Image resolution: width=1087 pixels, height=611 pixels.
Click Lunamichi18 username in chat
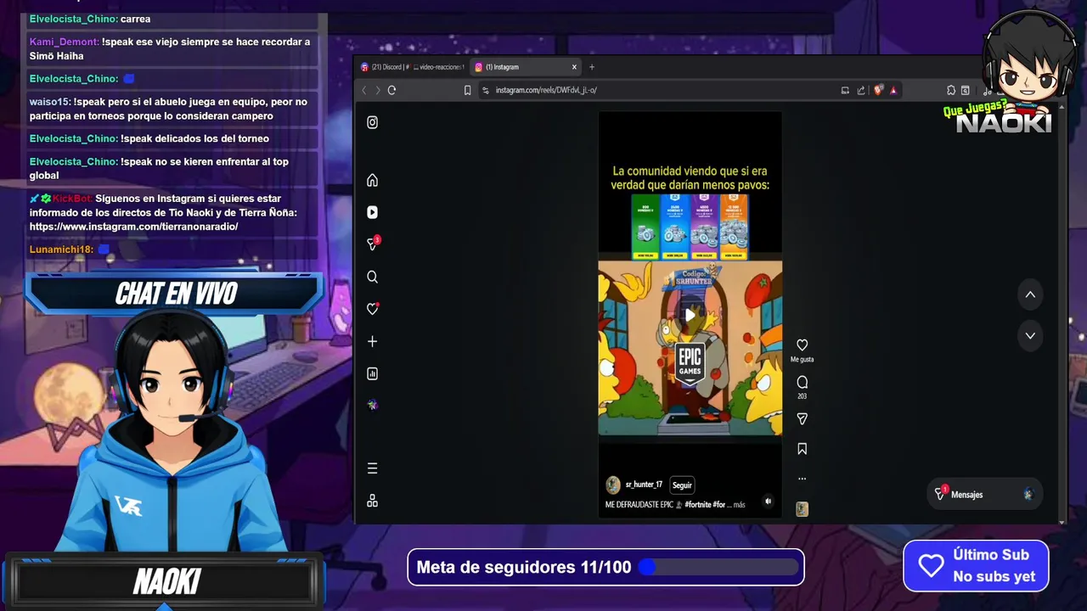[x=62, y=249]
